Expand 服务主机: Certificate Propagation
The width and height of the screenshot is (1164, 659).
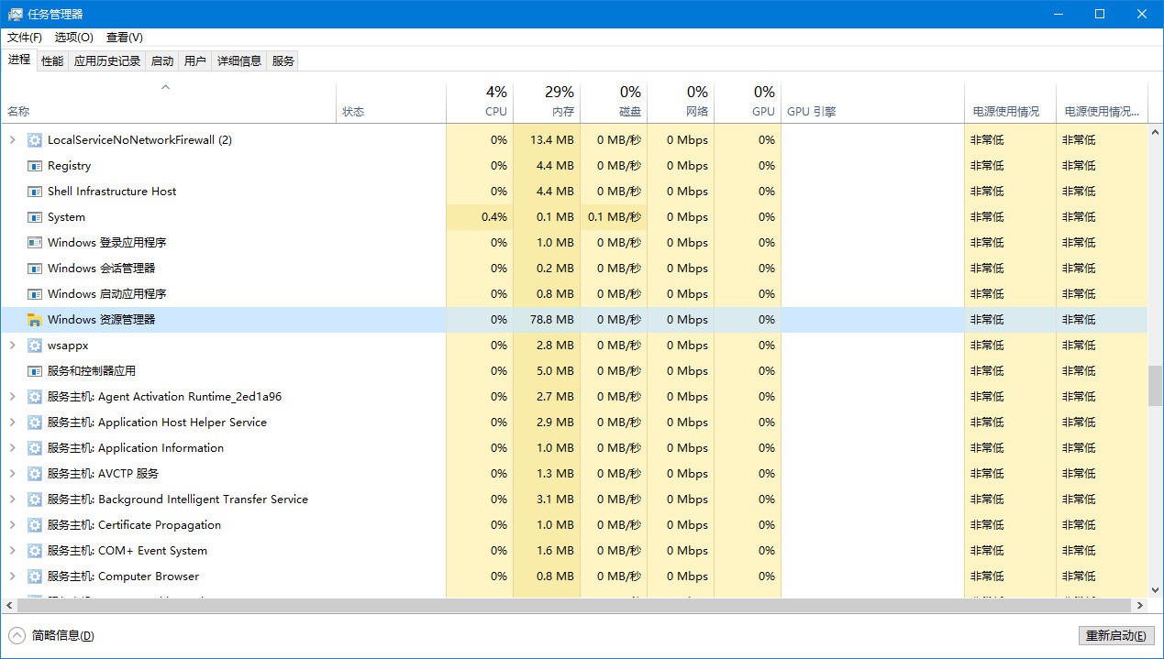(12, 525)
